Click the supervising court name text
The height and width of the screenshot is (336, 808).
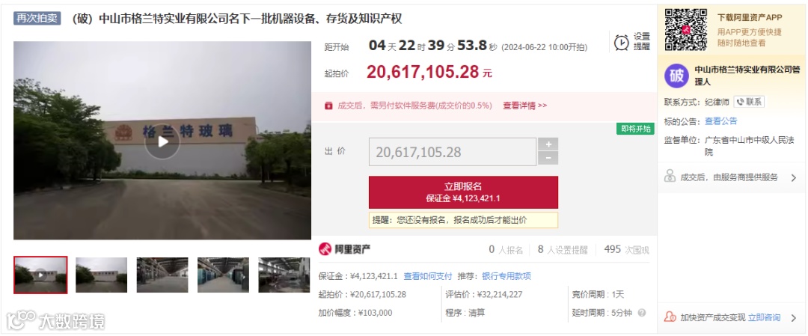750,146
